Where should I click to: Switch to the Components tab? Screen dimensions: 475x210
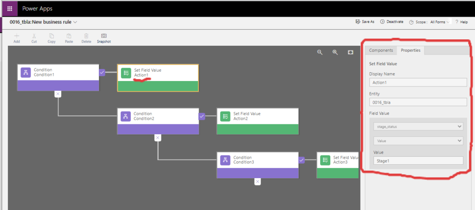[x=381, y=50]
